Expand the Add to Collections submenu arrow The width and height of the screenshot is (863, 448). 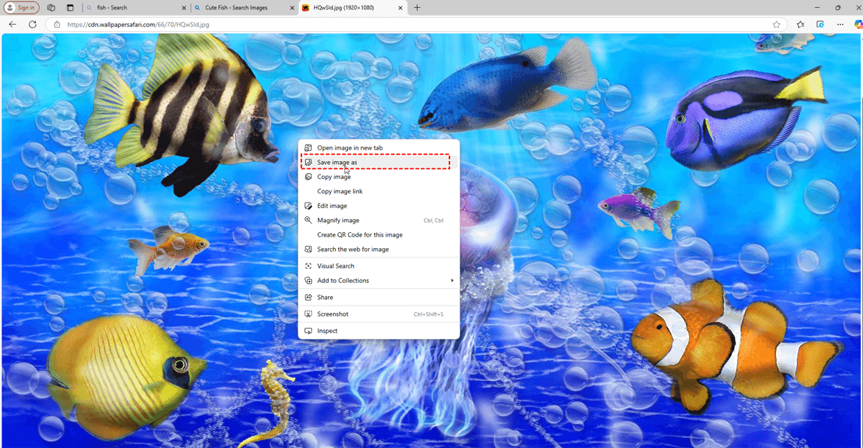pyautogui.click(x=452, y=280)
